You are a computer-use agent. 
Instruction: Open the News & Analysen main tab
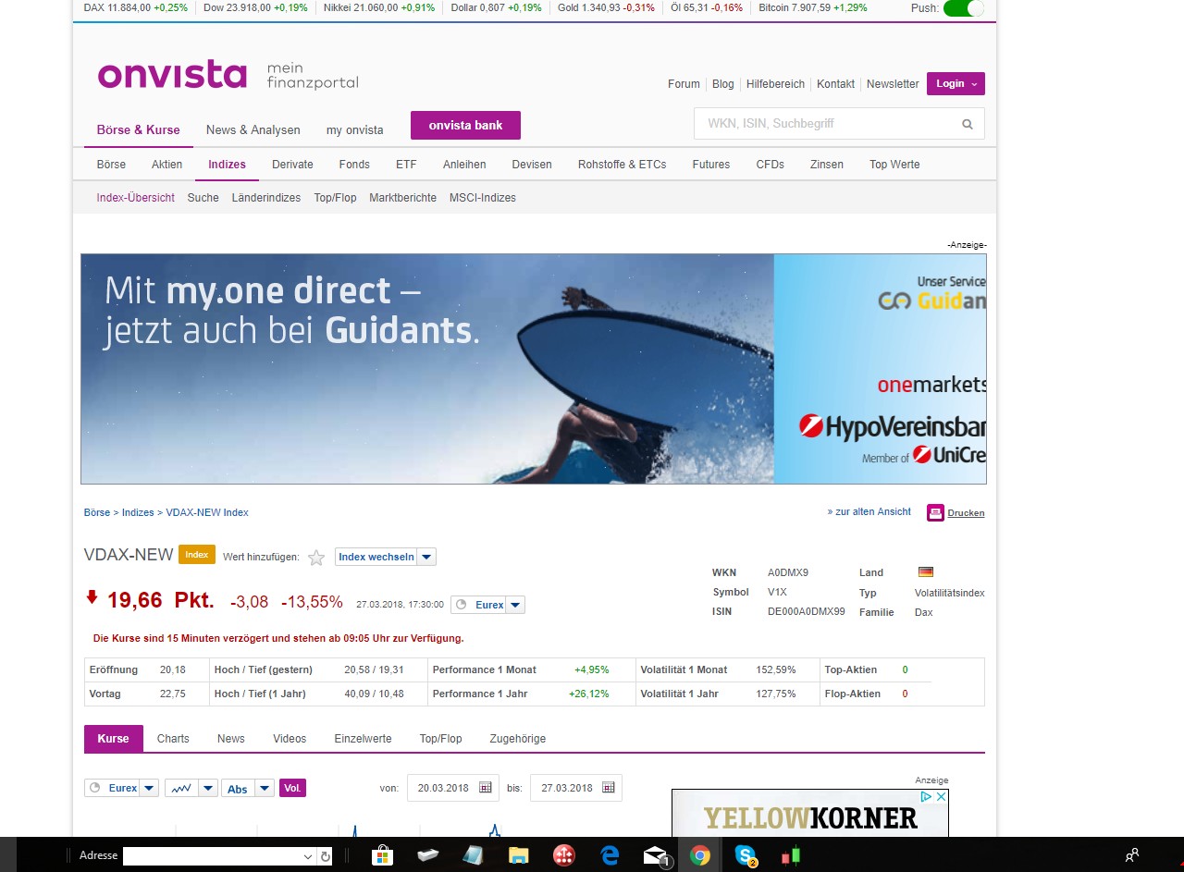[253, 129]
